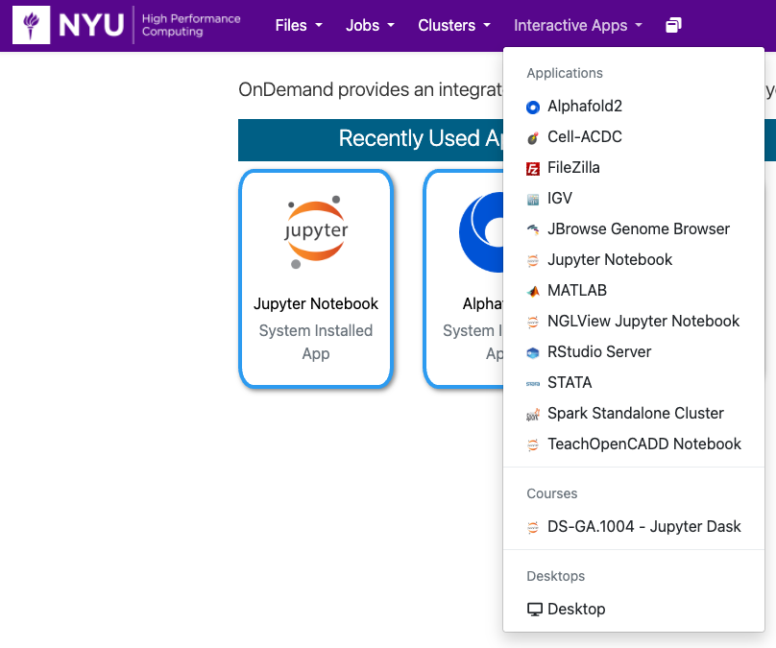Click the Desktop monitor icon
This screenshot has width=776, height=648.
[535, 610]
